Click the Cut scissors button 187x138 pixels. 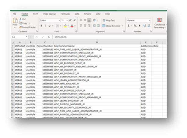[23, 19]
